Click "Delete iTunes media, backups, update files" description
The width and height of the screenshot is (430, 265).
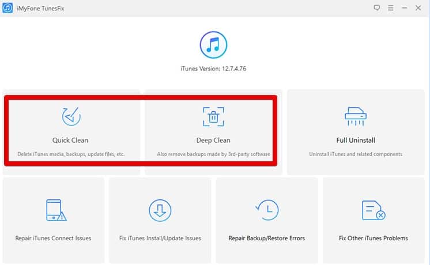[71, 154]
